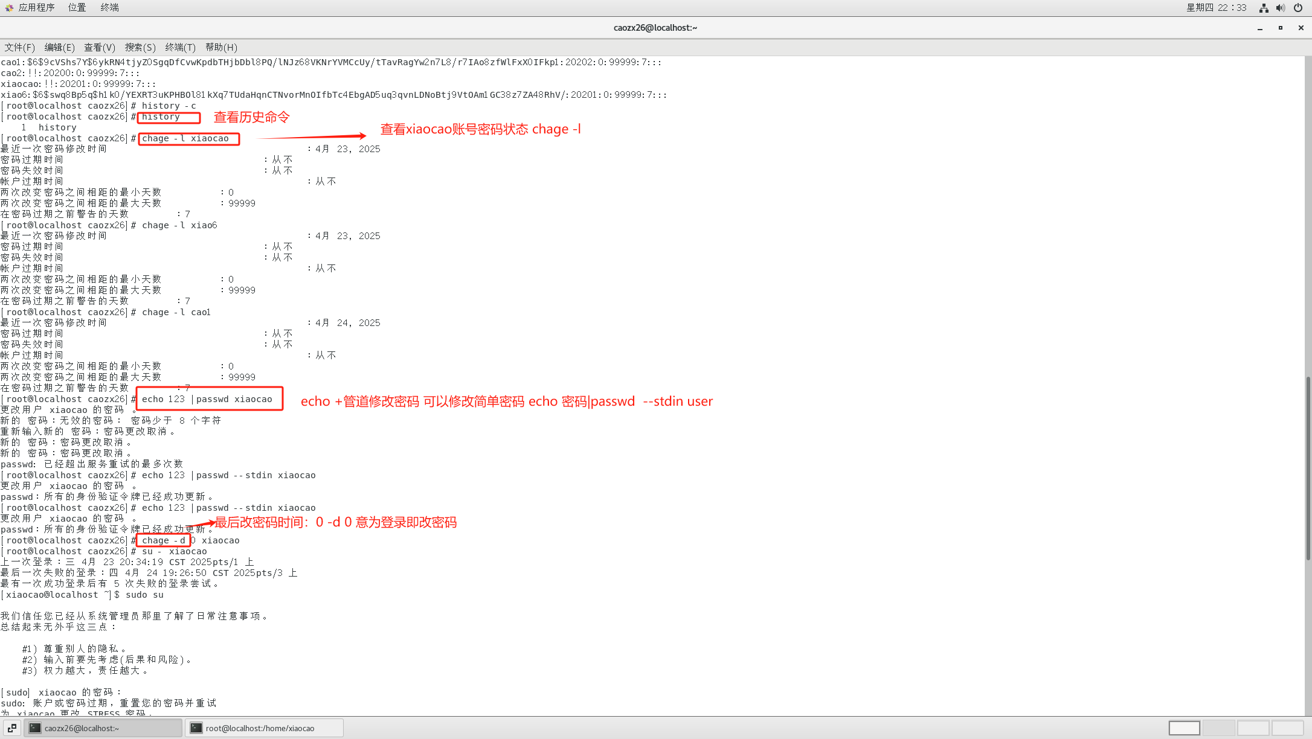Image resolution: width=1312 pixels, height=739 pixels.
Task: Open the 搜索(S) menu
Action: [x=140, y=47]
